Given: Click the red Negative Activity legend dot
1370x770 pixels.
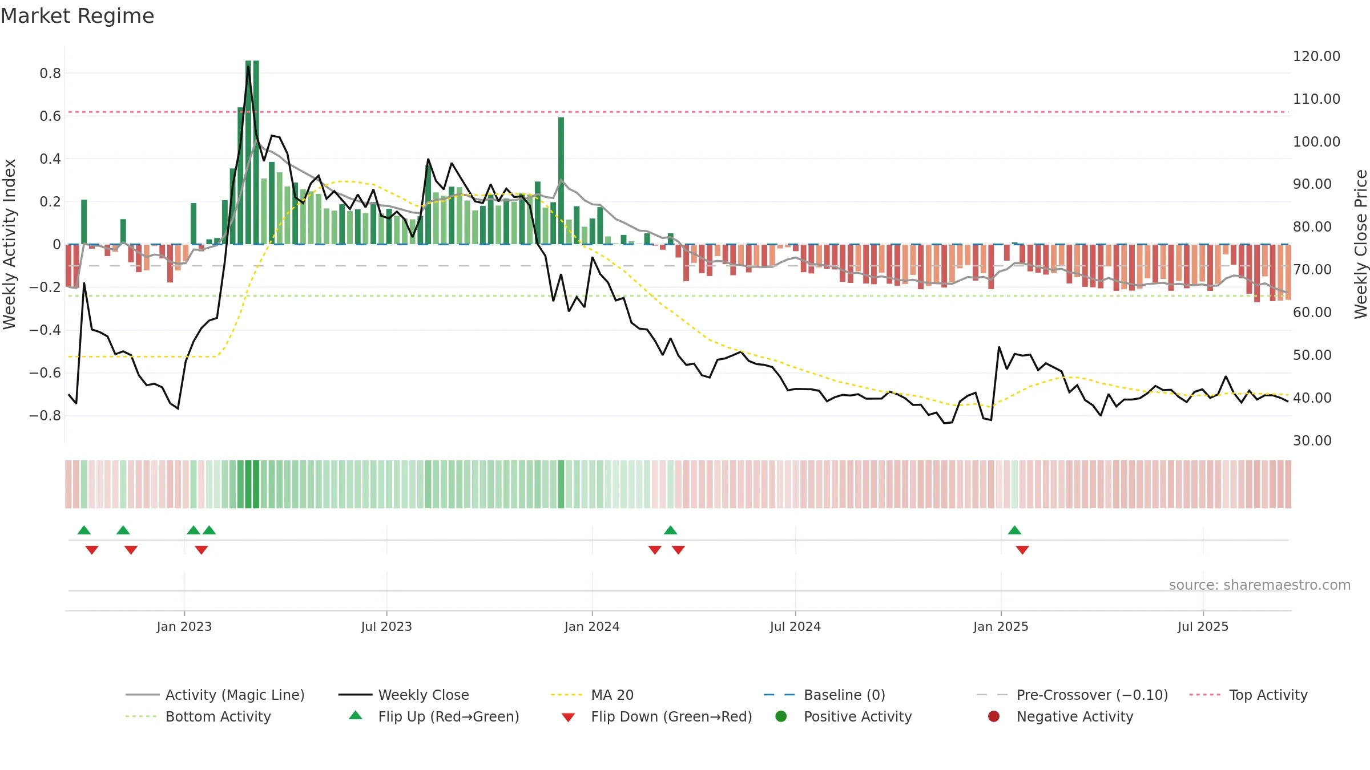Looking at the screenshot, I should (994, 716).
